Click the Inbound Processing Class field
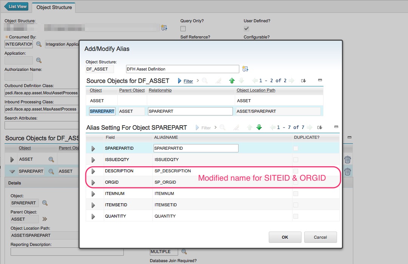 click(42, 109)
